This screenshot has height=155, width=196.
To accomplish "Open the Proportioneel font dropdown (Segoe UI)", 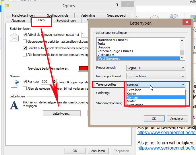I will click(x=156, y=68).
